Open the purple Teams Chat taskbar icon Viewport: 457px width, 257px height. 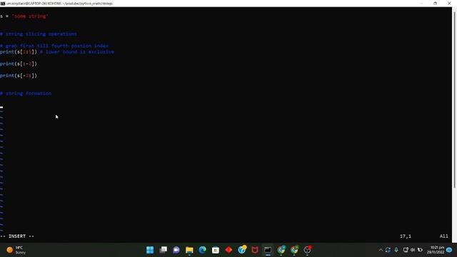pos(176,250)
